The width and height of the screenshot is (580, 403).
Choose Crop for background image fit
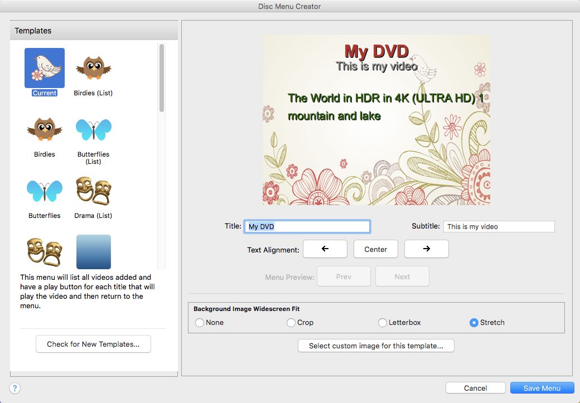click(291, 322)
